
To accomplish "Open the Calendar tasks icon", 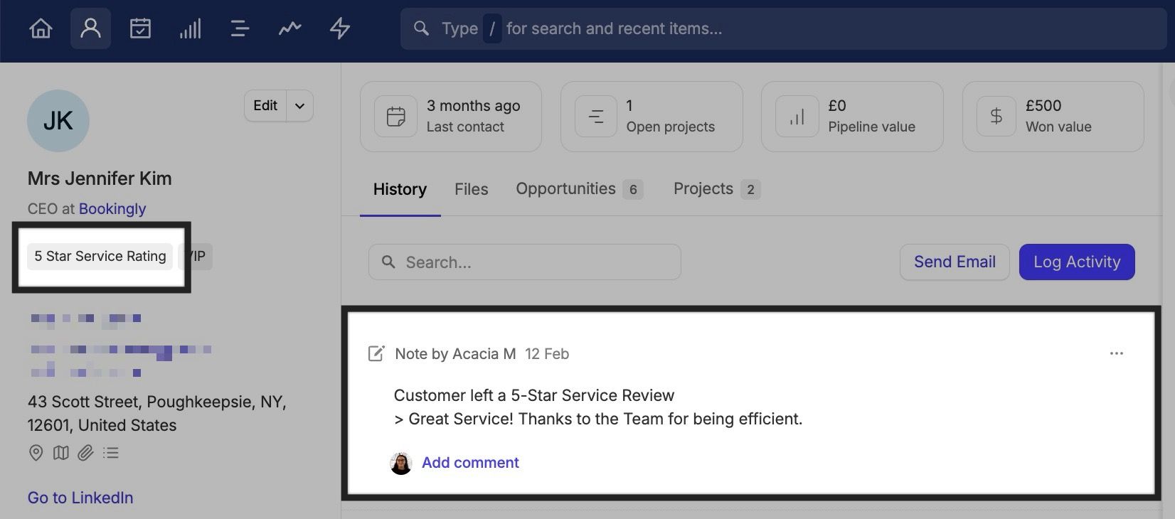I will (140, 28).
